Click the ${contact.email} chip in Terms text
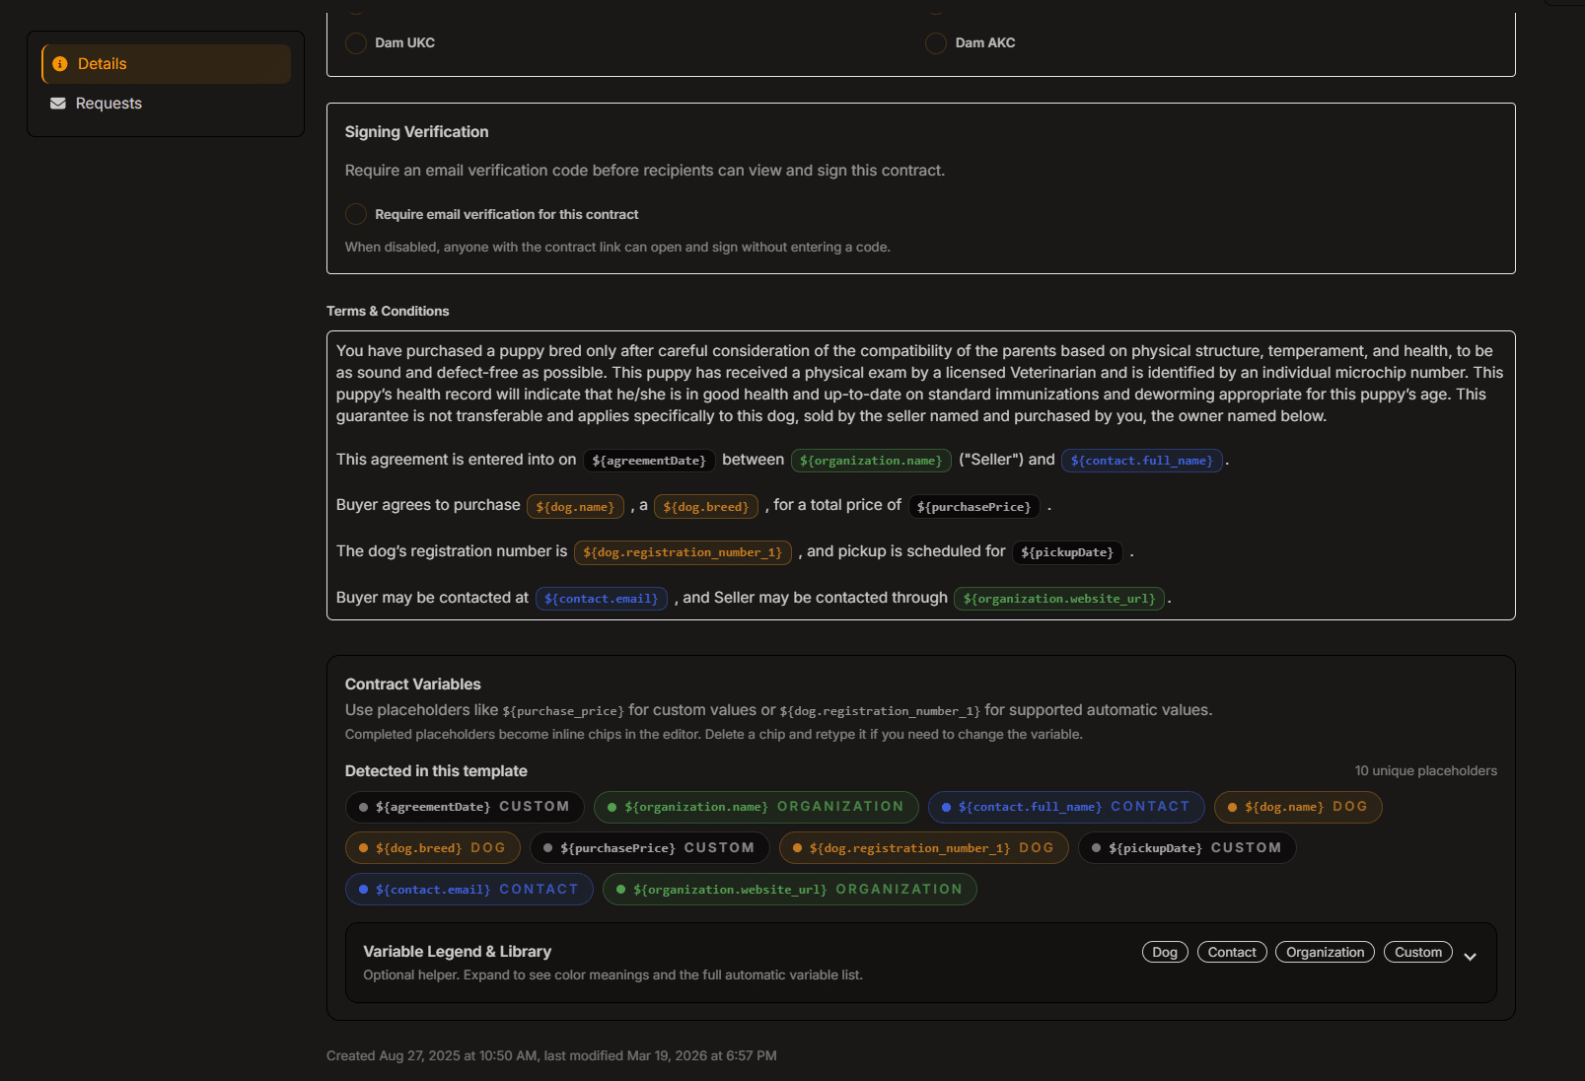 [602, 598]
